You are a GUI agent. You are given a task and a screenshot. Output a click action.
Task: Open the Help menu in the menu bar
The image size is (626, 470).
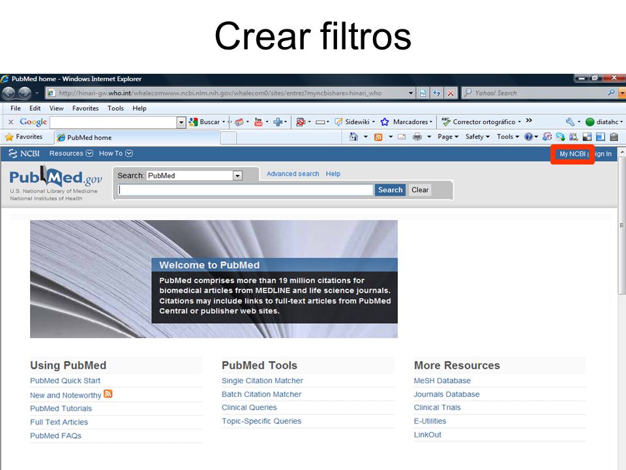click(x=140, y=108)
